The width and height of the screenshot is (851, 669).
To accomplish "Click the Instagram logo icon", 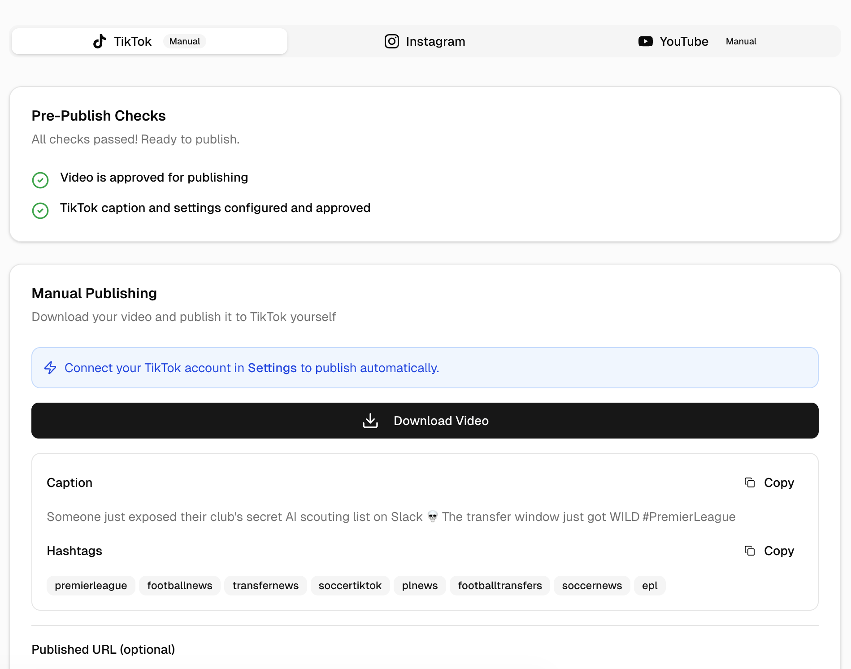I will coord(391,41).
